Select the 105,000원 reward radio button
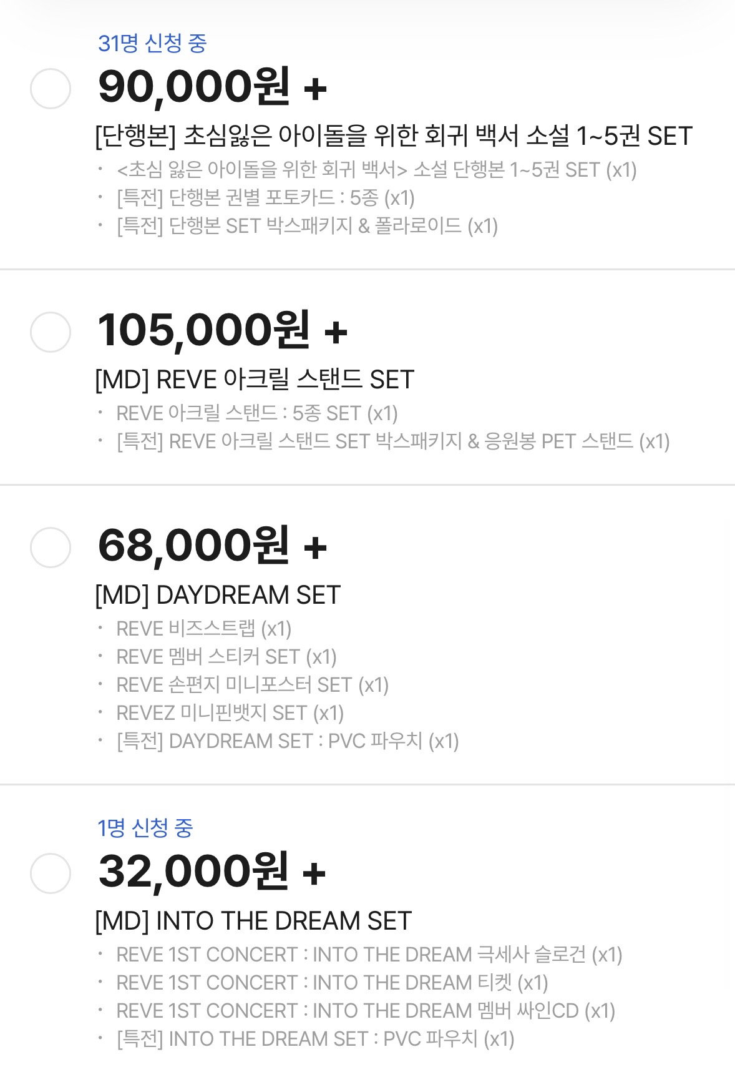 pyautogui.click(x=51, y=332)
